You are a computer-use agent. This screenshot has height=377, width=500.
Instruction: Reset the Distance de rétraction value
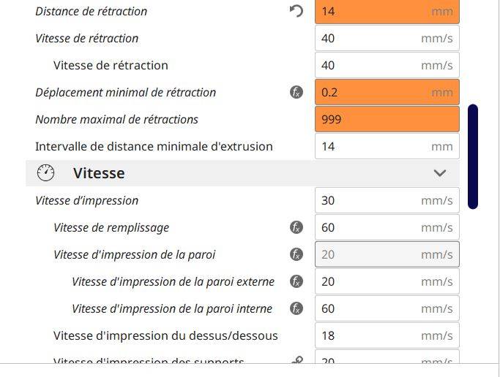(296, 11)
